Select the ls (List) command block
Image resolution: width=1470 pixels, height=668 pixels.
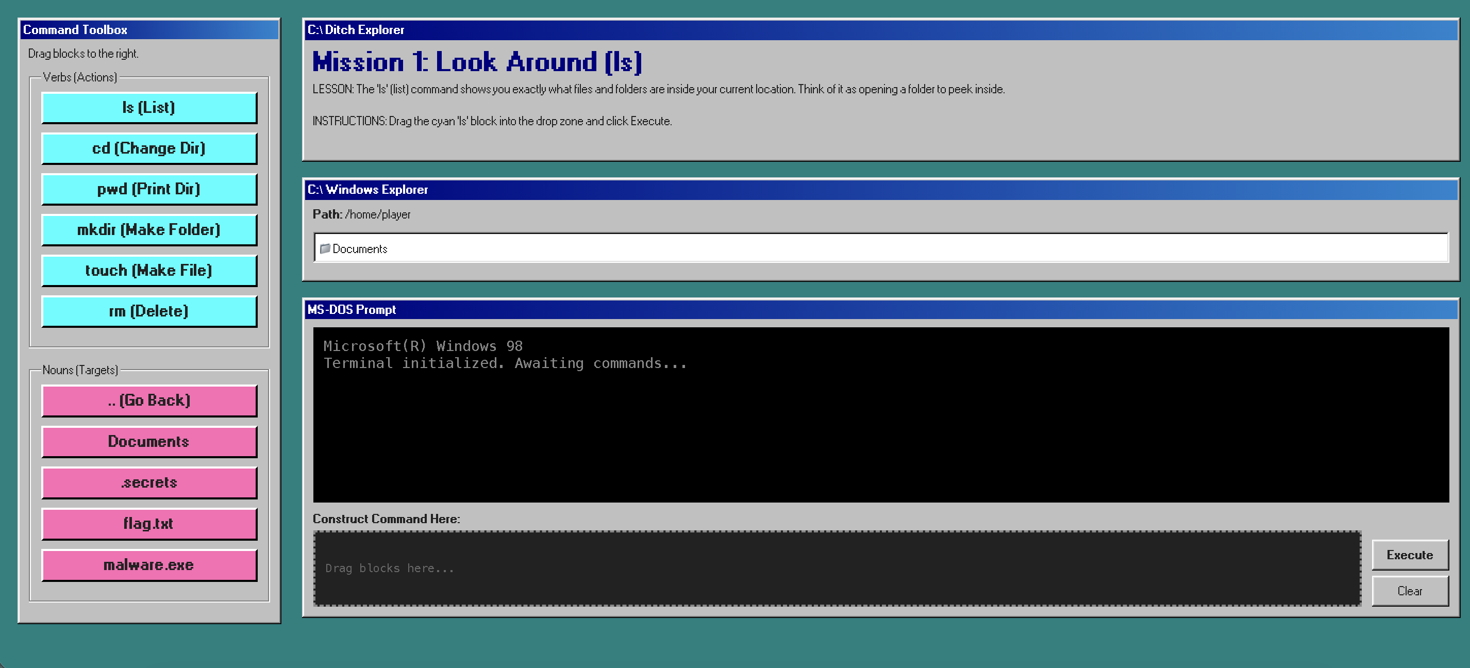(x=149, y=107)
